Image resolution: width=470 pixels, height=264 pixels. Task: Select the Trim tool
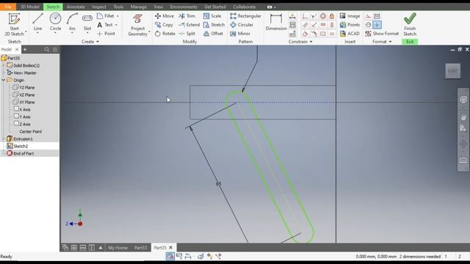pyautogui.click(x=187, y=16)
